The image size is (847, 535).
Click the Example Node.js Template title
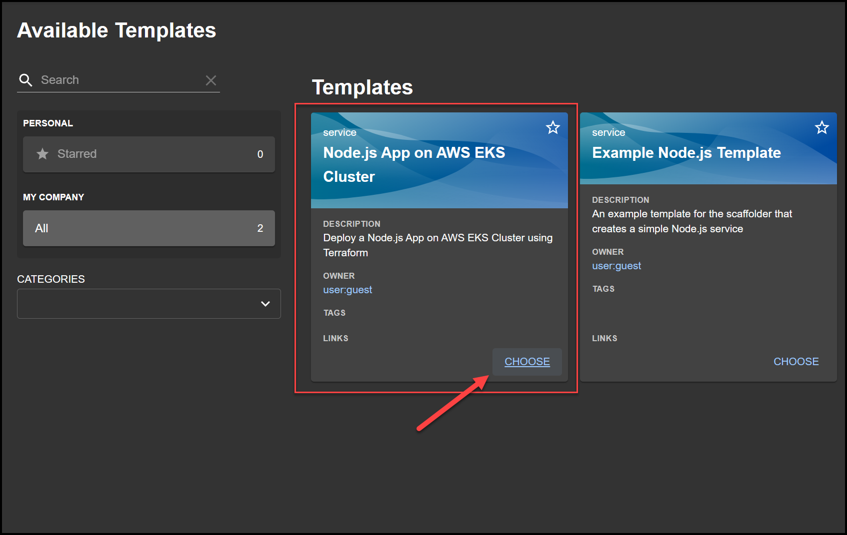coord(686,153)
